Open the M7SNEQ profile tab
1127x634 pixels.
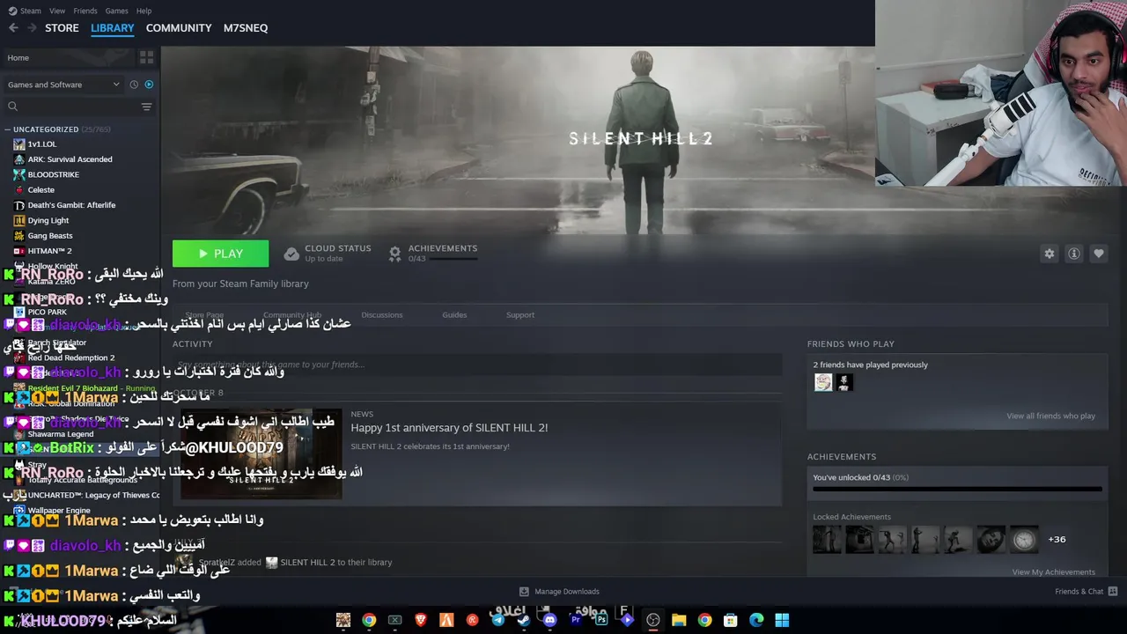coord(246,28)
